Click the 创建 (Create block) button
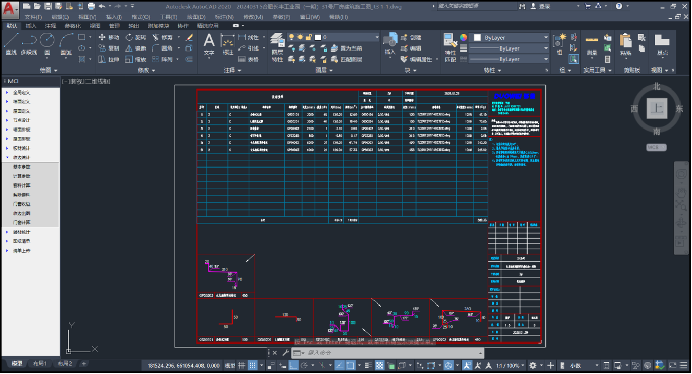The width and height of the screenshot is (692, 374). tap(411, 38)
